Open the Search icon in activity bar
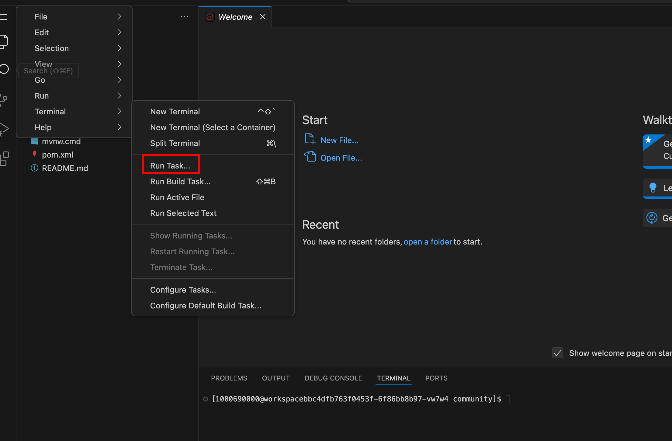 pyautogui.click(x=4, y=69)
